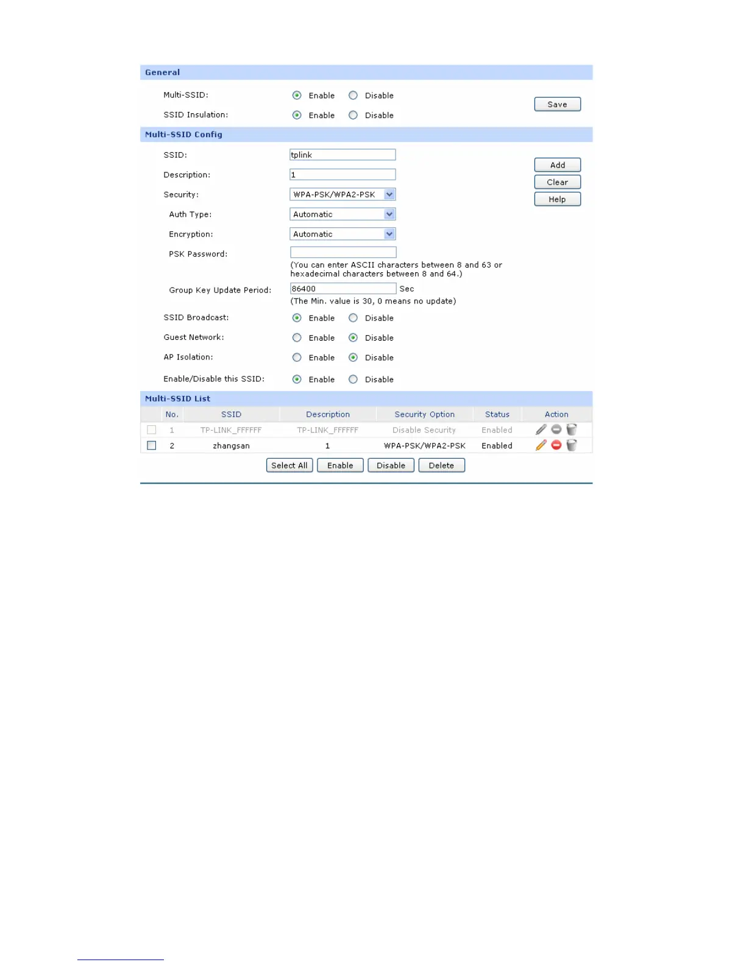Viewport: 746px width, 965px height.
Task: Edit the zhangsan SSID entry with pencil icon
Action: 541,445
